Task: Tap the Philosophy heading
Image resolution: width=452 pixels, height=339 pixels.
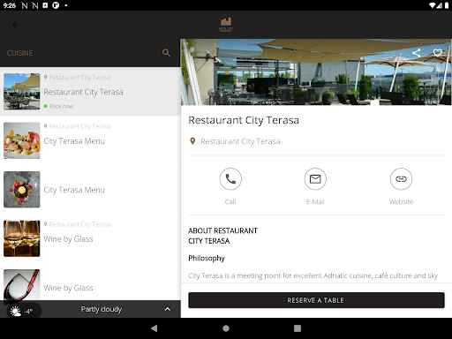Action: coord(207,259)
